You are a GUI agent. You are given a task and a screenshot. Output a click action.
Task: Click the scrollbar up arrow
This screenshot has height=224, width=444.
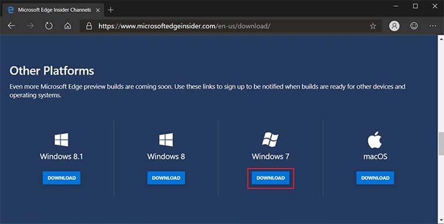[441, 39]
